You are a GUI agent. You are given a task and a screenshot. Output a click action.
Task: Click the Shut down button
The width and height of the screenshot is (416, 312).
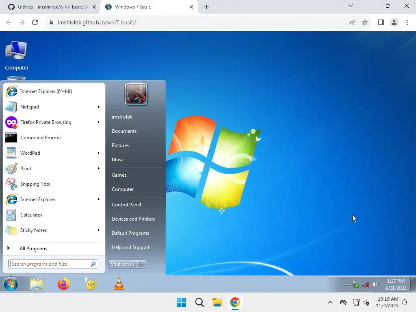pos(123,264)
